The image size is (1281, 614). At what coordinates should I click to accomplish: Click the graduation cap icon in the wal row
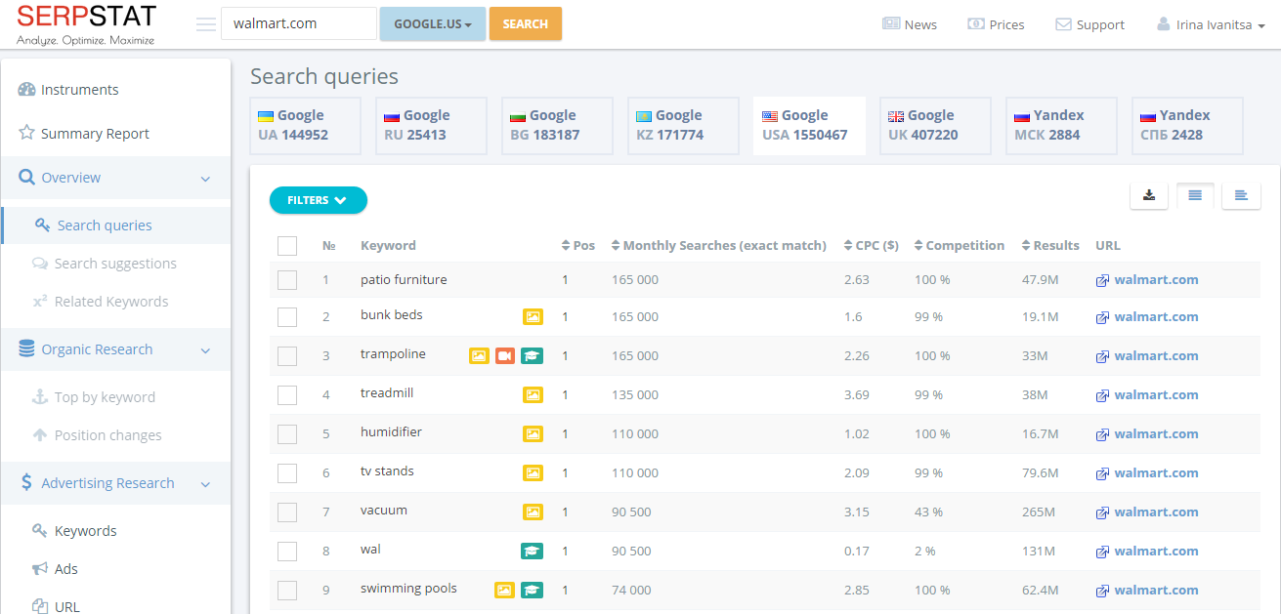[x=532, y=551]
